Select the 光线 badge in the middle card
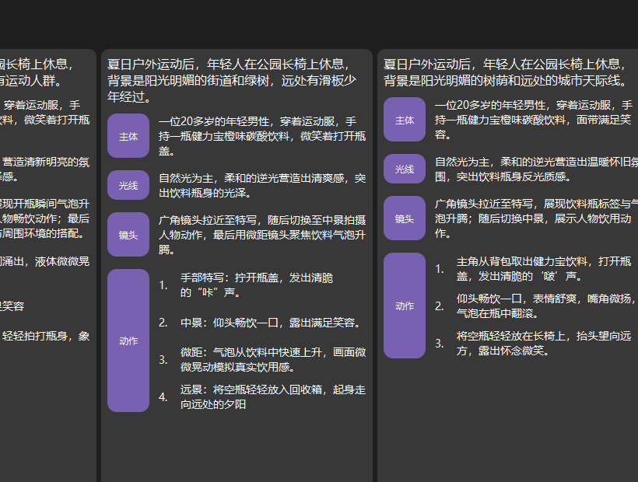The image size is (638, 482). pyautogui.click(x=128, y=185)
